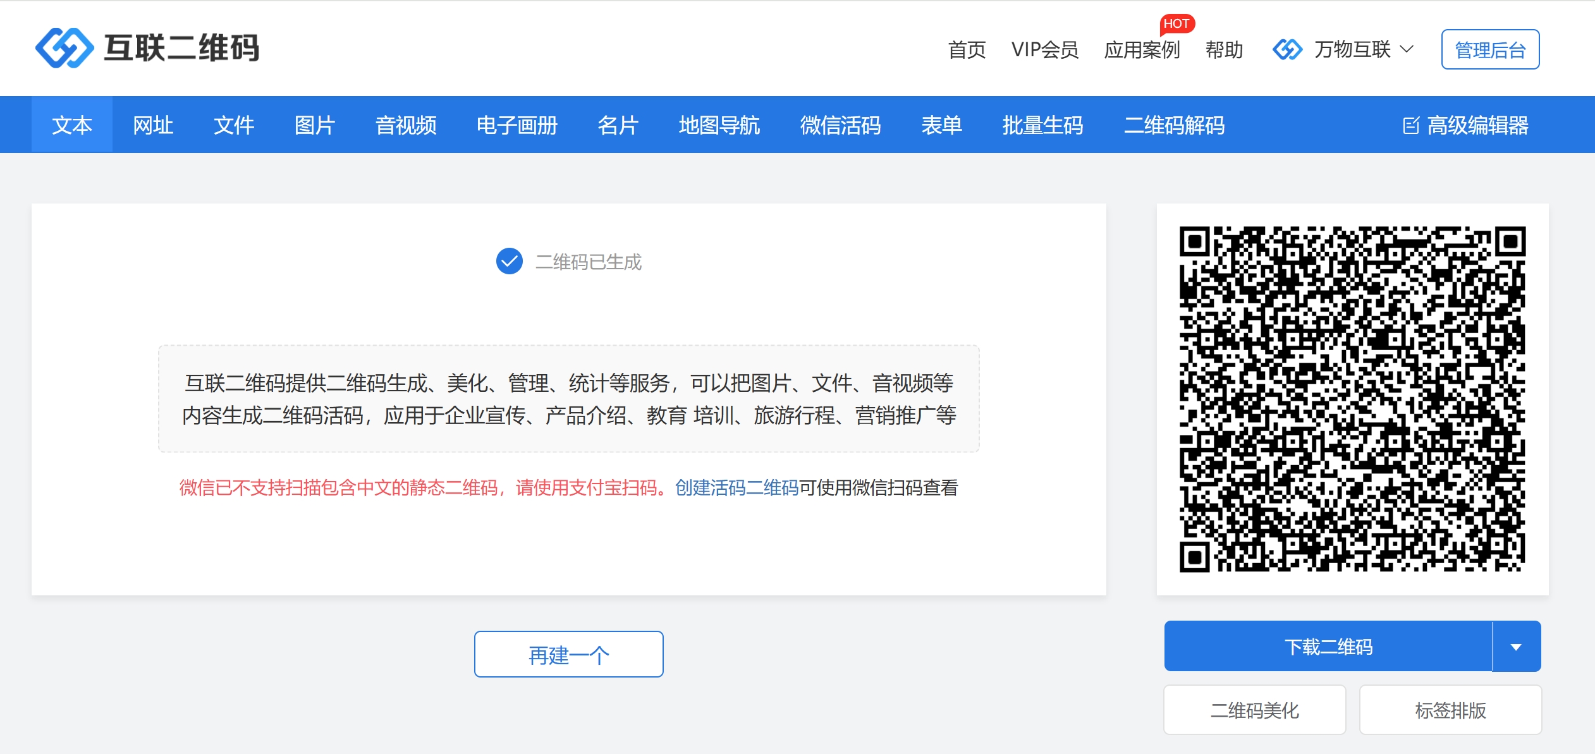Screen dimensions: 1595x754
Task: Click the red warning 微信已不支持扫描包含中文的静态二维码
Action: tap(339, 487)
